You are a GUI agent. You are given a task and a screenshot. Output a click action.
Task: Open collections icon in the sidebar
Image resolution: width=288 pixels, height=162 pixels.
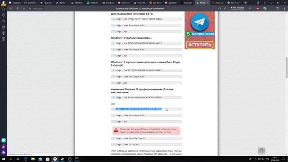tap(4, 27)
